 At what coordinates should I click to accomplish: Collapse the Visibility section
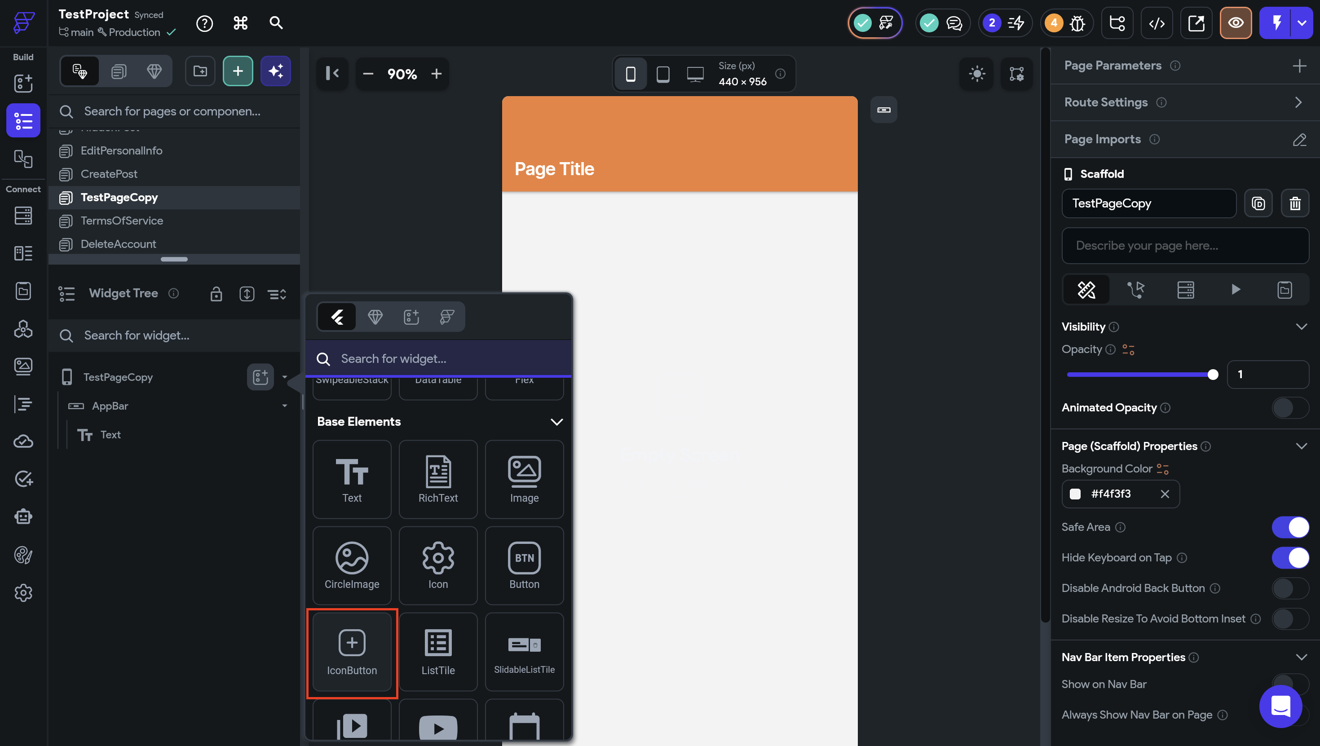click(1301, 327)
